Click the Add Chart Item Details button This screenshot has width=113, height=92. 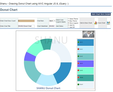click(101, 14)
